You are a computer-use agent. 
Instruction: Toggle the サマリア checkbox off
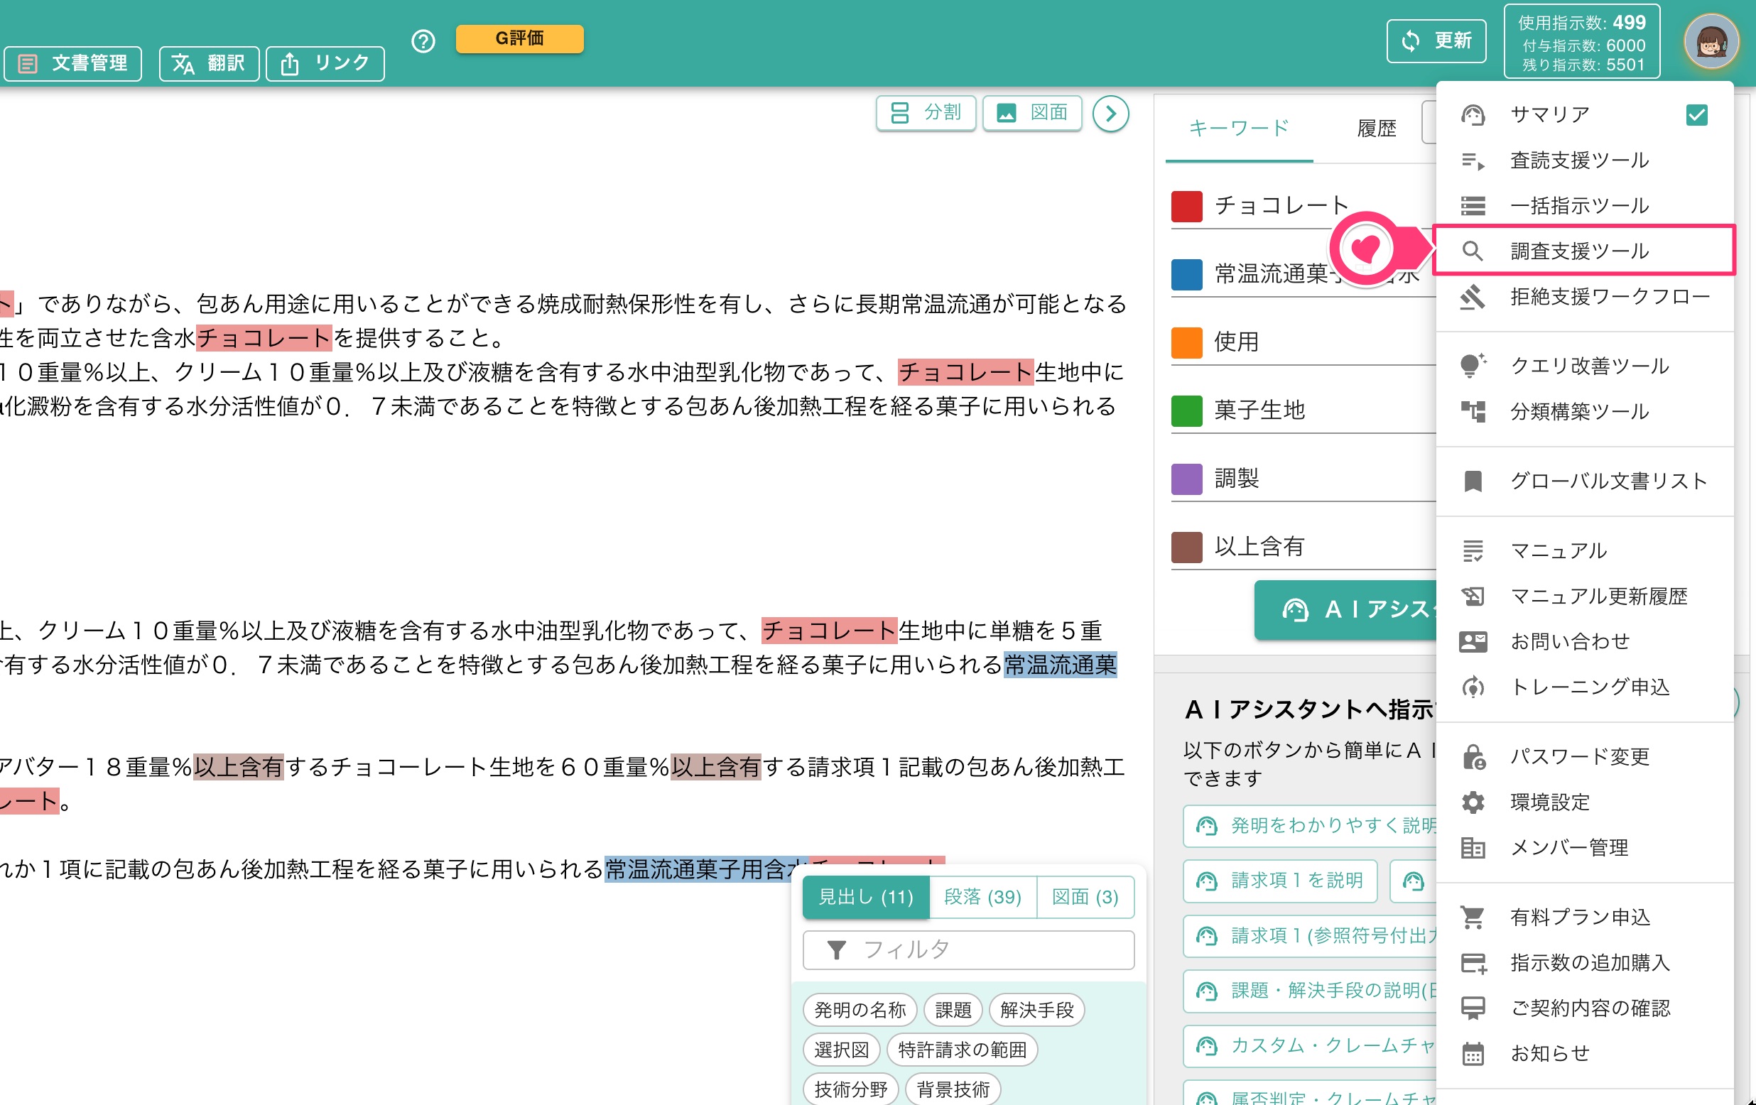coord(1696,114)
